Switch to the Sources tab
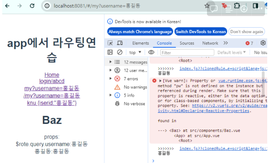269x163 pixels. 187,43
